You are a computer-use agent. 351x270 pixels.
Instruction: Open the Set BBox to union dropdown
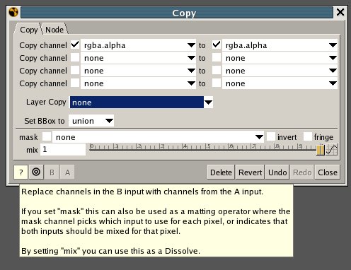click(91, 121)
